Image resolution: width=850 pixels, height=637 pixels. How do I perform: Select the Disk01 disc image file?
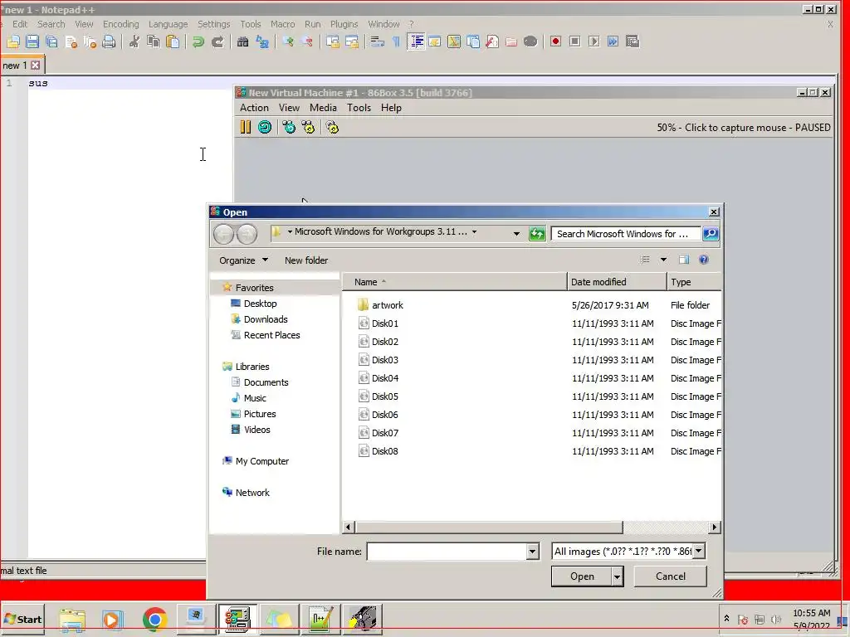(x=385, y=324)
